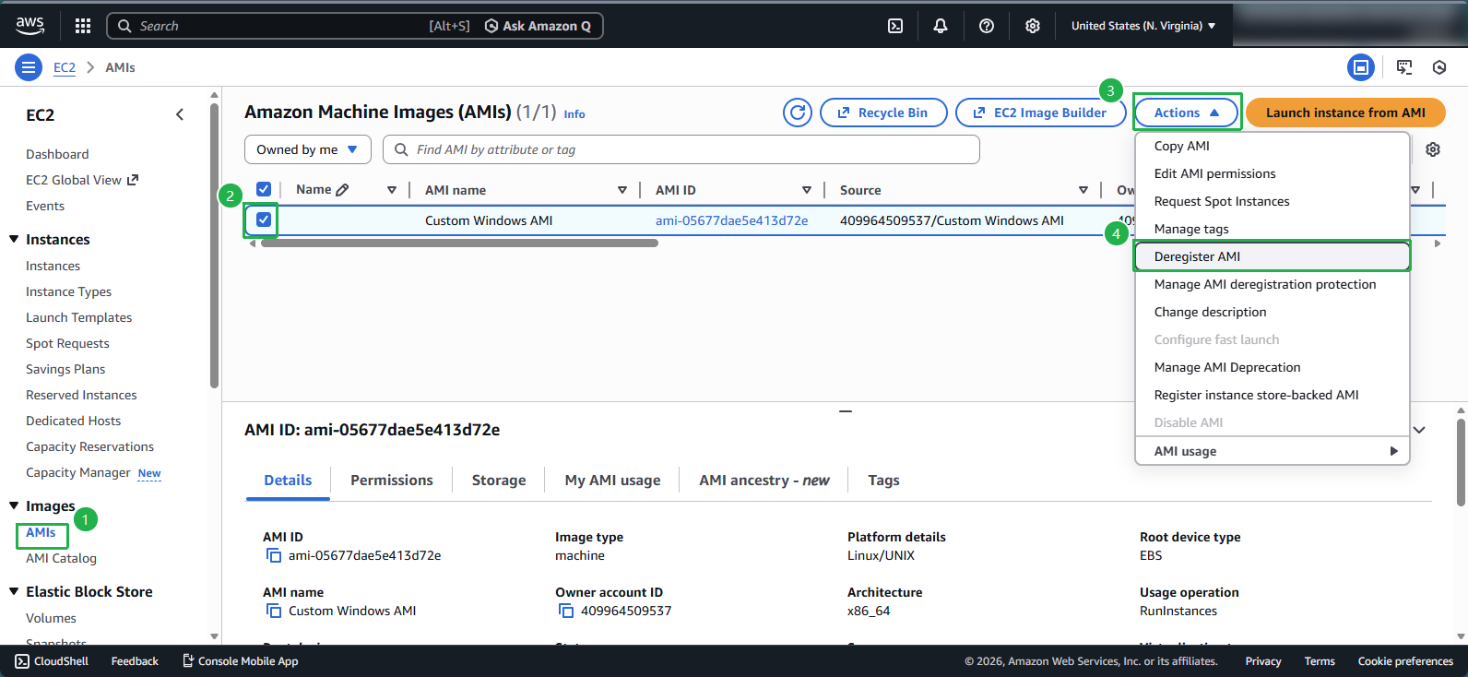Image resolution: width=1468 pixels, height=677 pixels.
Task: Copy the Owner account ID
Action: point(565,611)
